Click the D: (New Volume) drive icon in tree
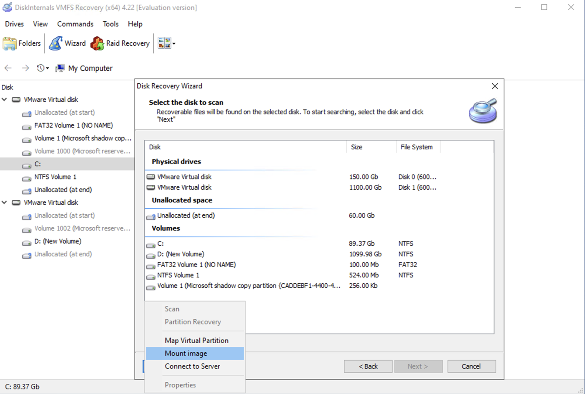Viewport: 585px width, 394px height. coord(27,242)
